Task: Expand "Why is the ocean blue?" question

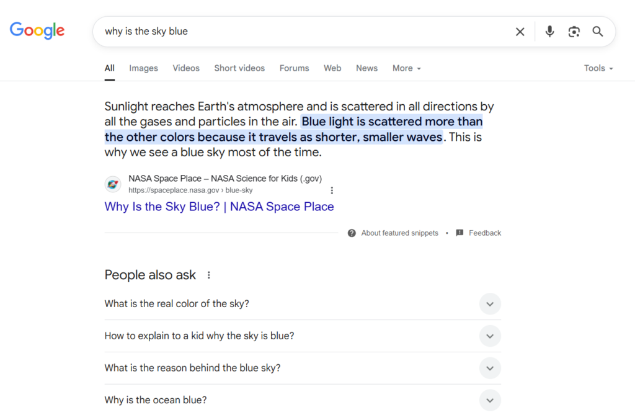Action: [x=489, y=400]
